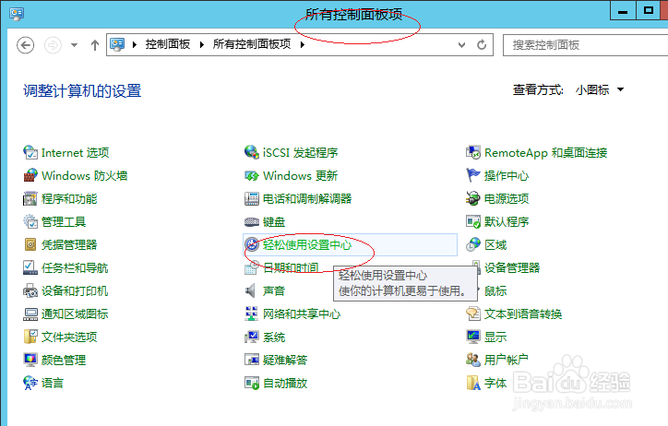Click the 查看方式: label

538,89
